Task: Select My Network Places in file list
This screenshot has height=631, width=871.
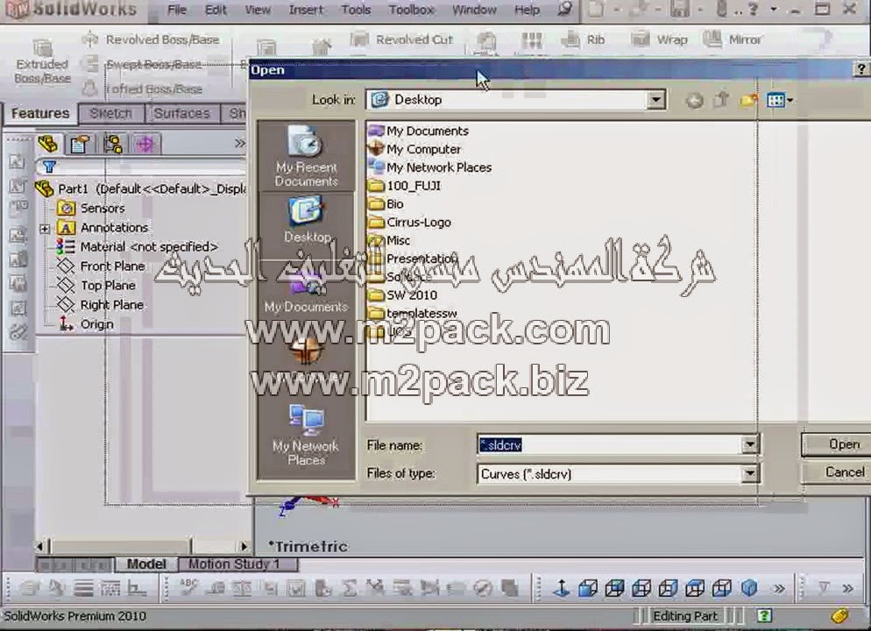Action: pyautogui.click(x=430, y=167)
